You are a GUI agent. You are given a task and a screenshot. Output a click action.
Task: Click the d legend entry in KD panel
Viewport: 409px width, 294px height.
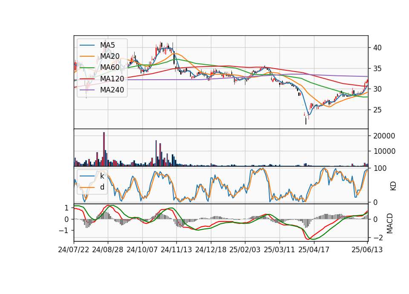102,187
